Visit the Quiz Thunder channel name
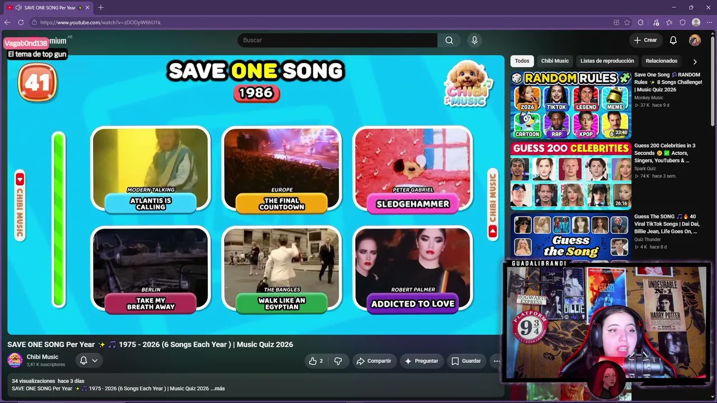 [x=648, y=240]
